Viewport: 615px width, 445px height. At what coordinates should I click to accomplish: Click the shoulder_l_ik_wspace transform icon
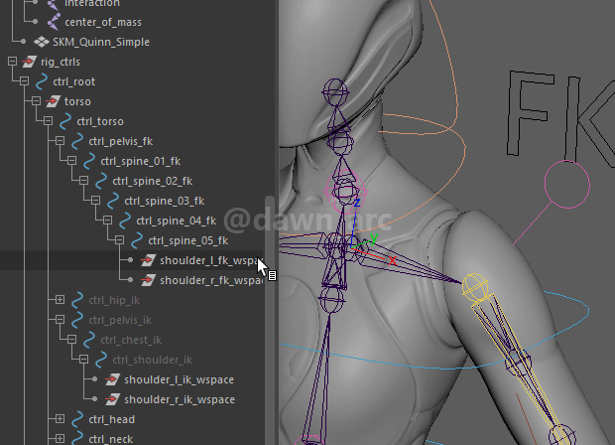coord(112,379)
